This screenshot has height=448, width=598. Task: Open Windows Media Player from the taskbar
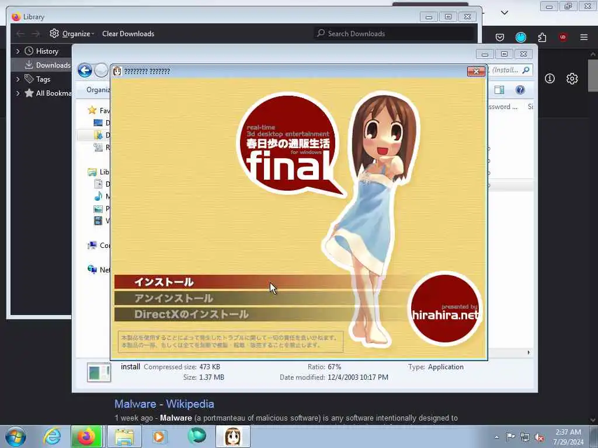[x=159, y=436]
